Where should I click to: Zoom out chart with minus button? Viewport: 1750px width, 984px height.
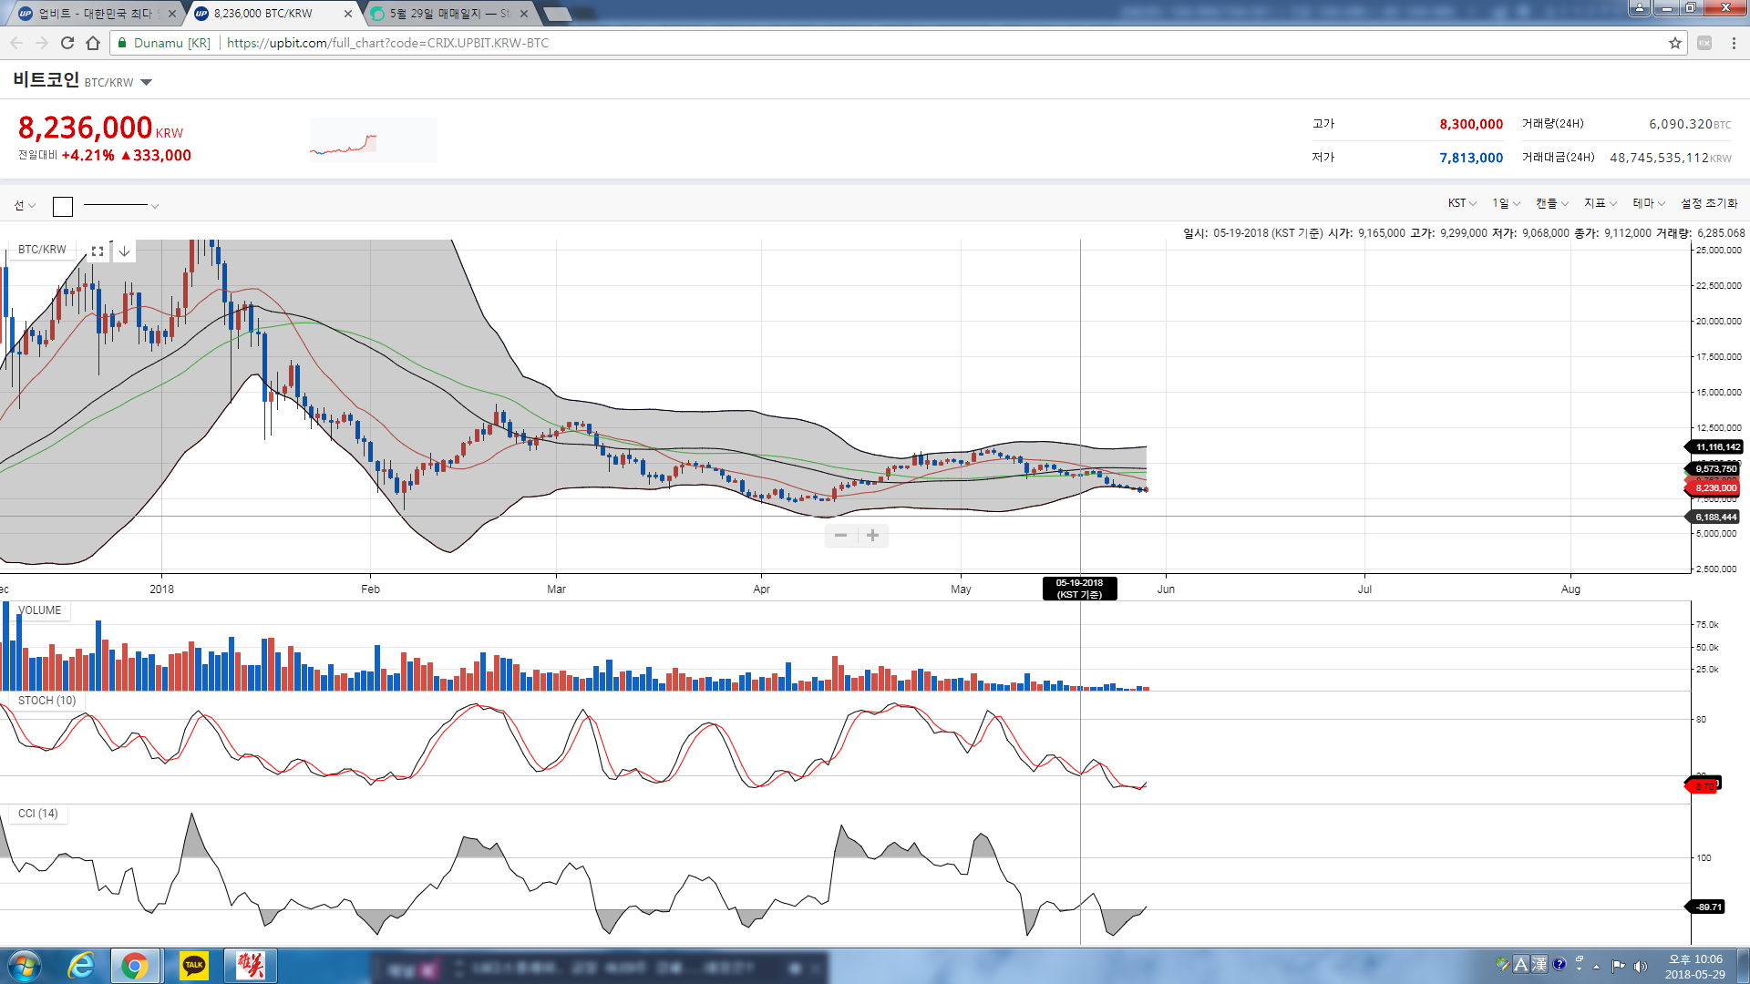pyautogui.click(x=840, y=536)
